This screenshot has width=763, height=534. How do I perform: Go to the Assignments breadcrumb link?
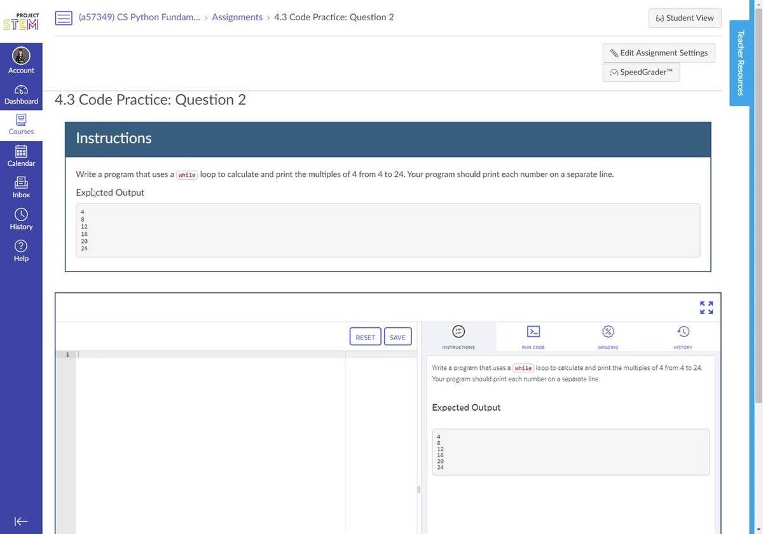pyautogui.click(x=237, y=17)
